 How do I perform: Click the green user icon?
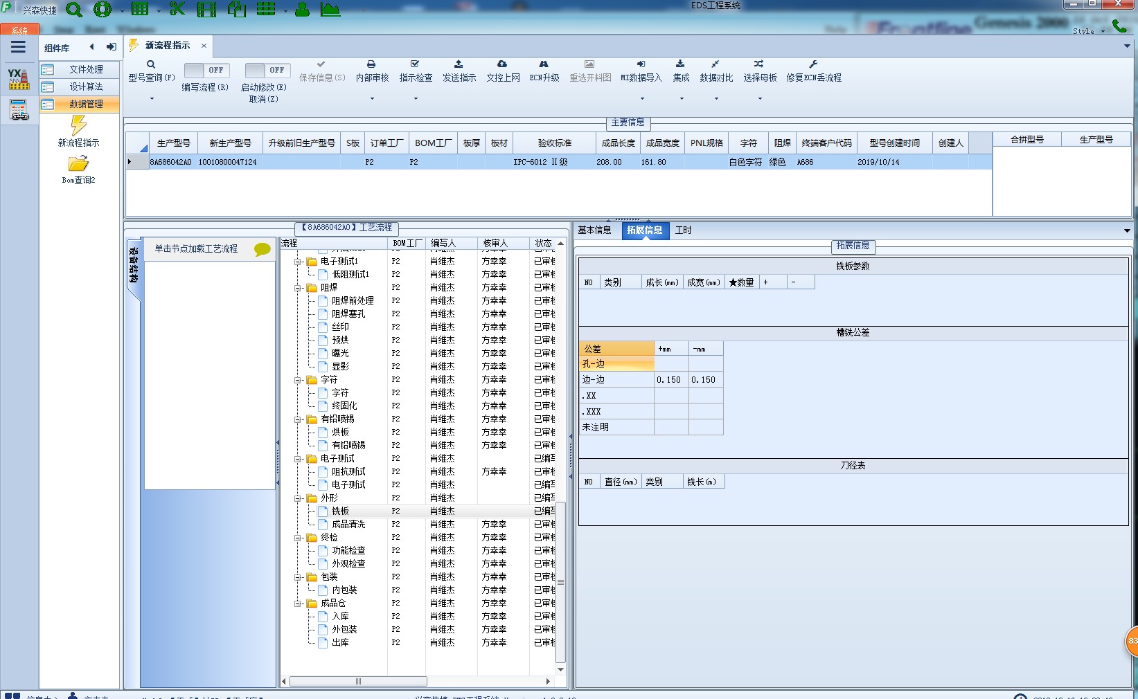302,10
